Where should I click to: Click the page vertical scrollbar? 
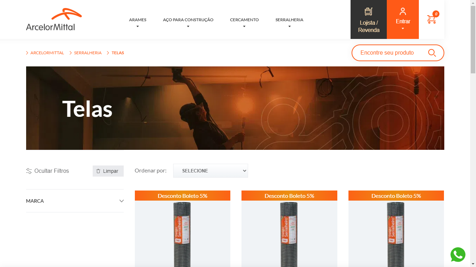pyautogui.click(x=473, y=133)
